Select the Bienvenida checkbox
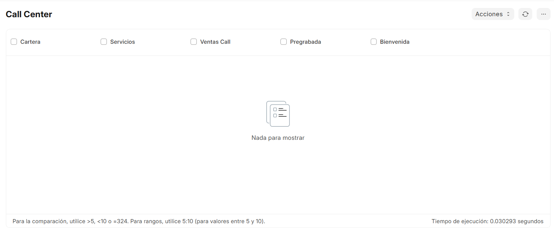The image size is (554, 228). (x=373, y=42)
